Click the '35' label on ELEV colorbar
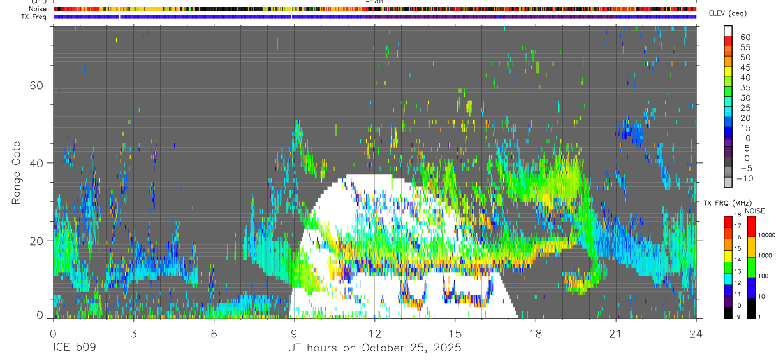This screenshot has height=361, width=783. tap(745, 87)
